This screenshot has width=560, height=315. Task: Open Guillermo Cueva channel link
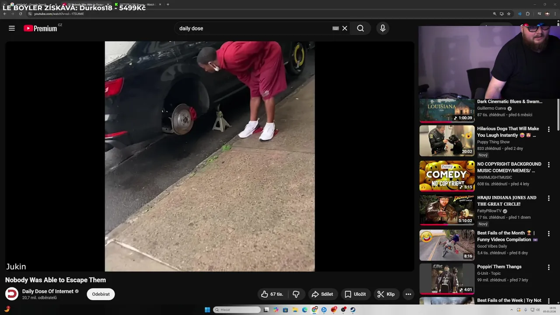pyautogui.click(x=491, y=108)
